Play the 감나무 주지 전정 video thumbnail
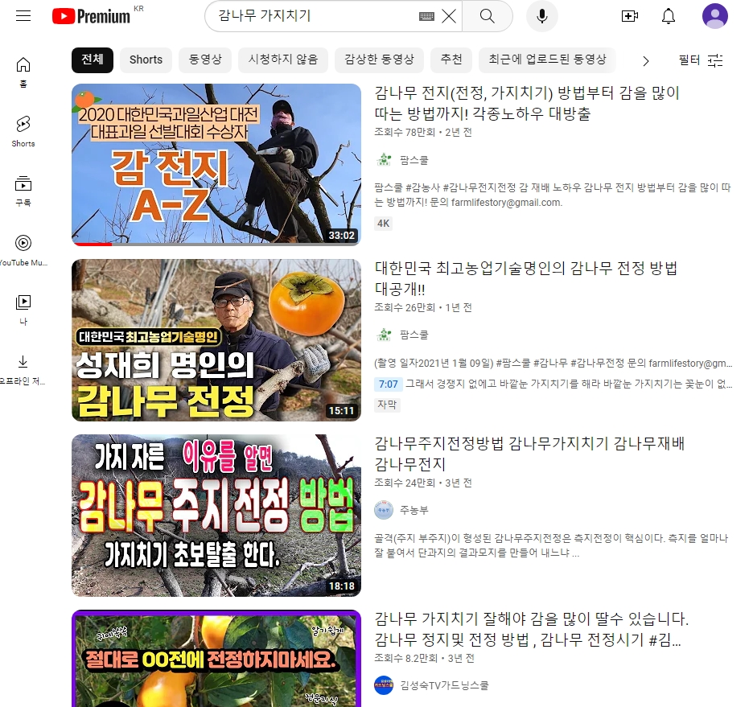Screen dimensions: 753x707 click(216, 515)
